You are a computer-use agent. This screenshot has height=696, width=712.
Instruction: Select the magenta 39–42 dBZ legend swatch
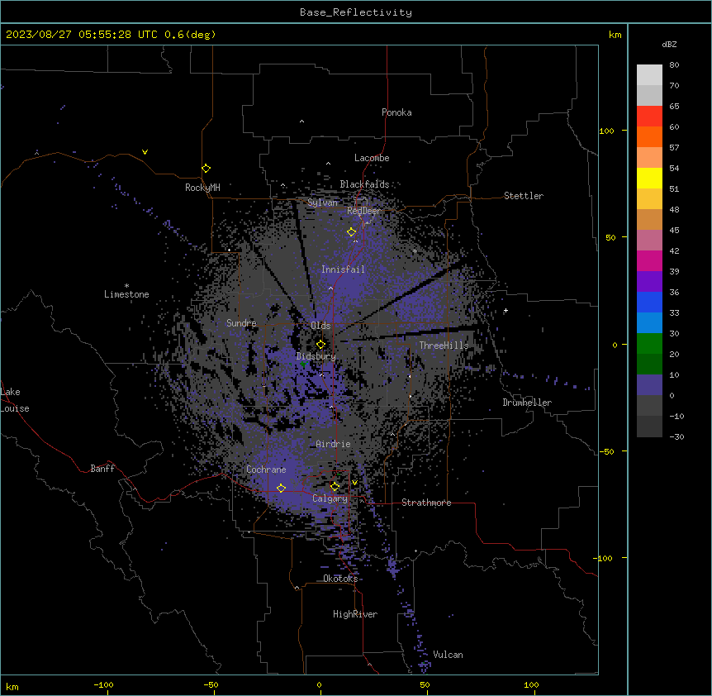[649, 261]
